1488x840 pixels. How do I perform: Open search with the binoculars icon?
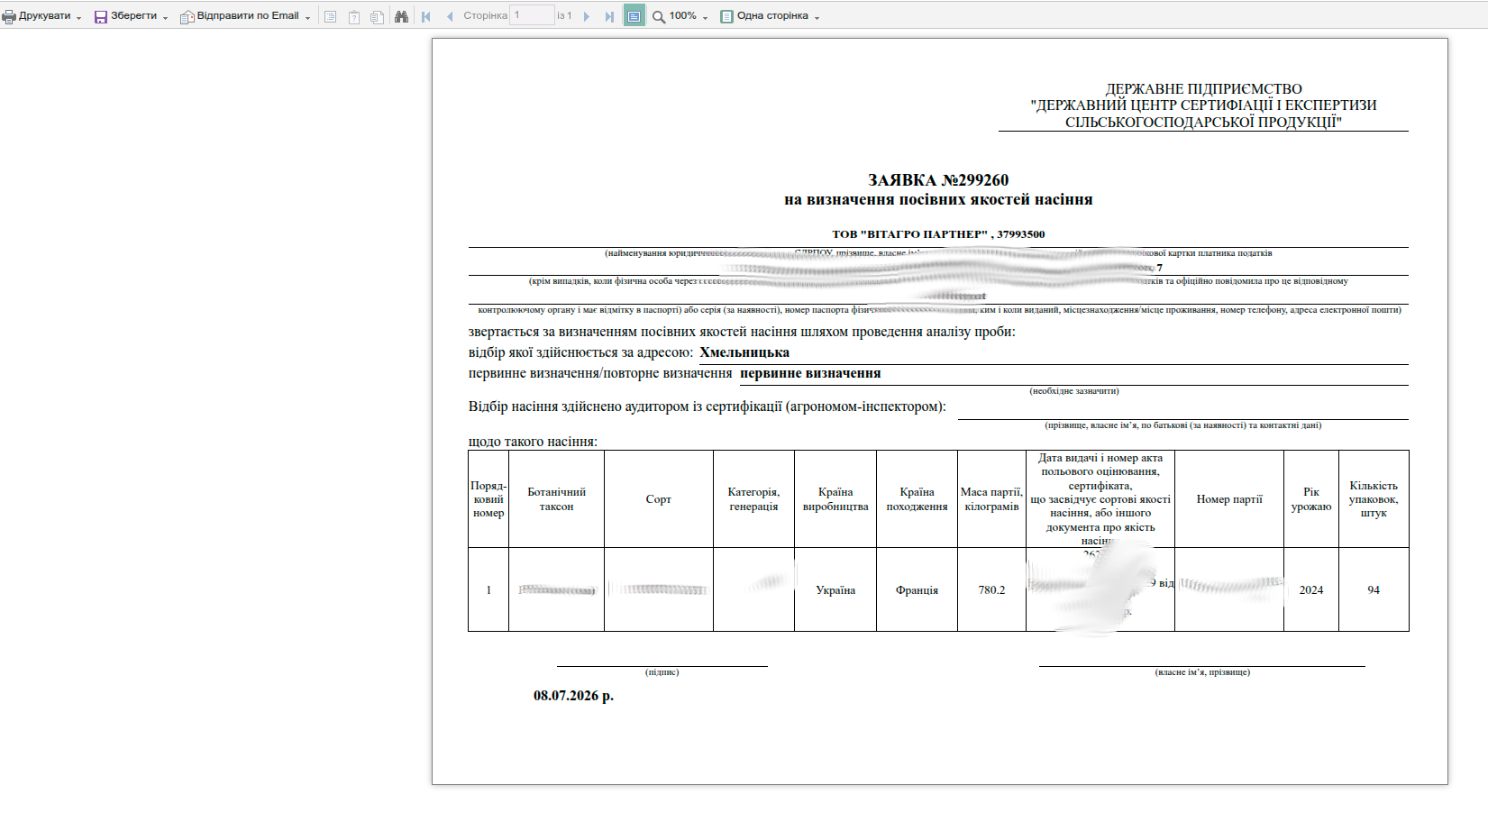(401, 16)
